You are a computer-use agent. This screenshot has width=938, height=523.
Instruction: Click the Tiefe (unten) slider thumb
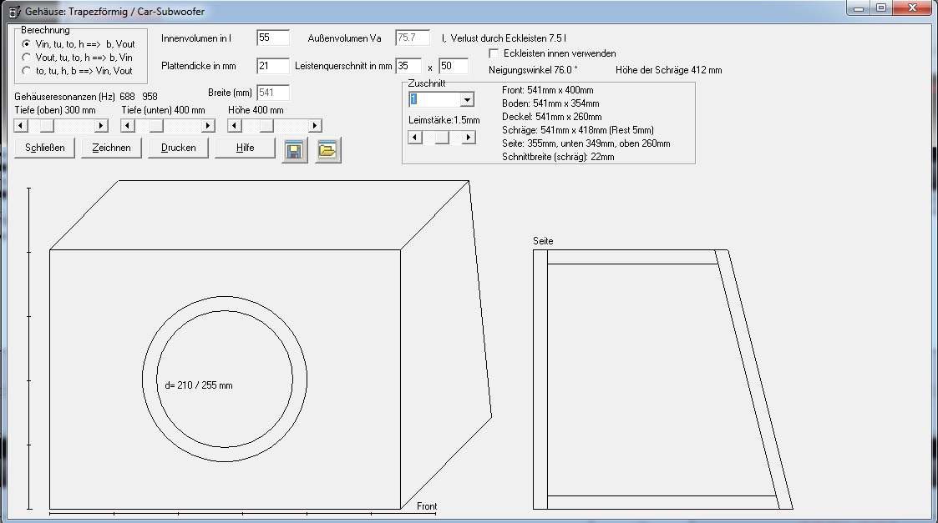coord(156,125)
